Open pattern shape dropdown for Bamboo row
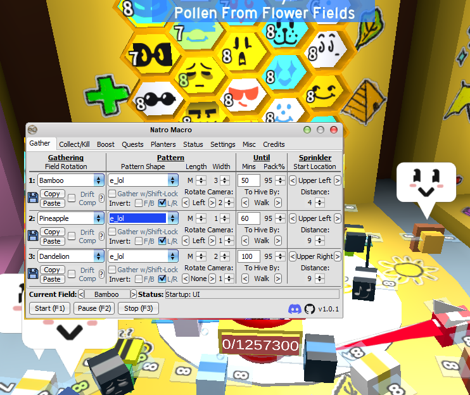 (172, 180)
